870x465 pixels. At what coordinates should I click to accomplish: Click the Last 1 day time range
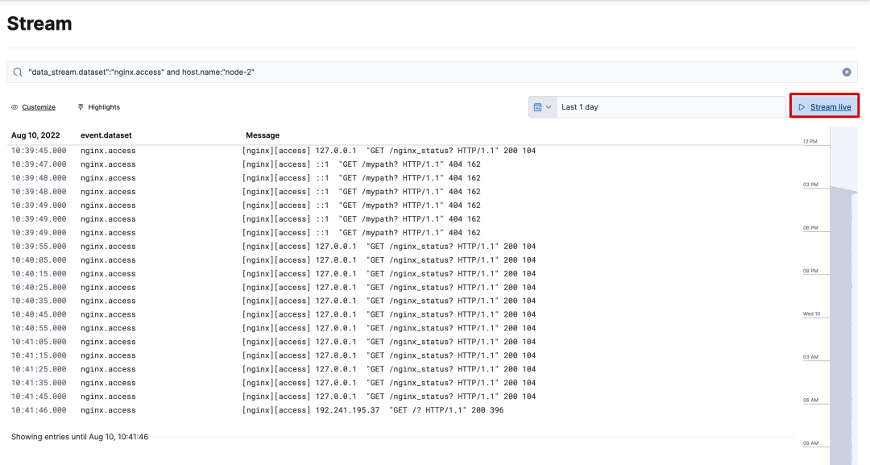tap(671, 107)
